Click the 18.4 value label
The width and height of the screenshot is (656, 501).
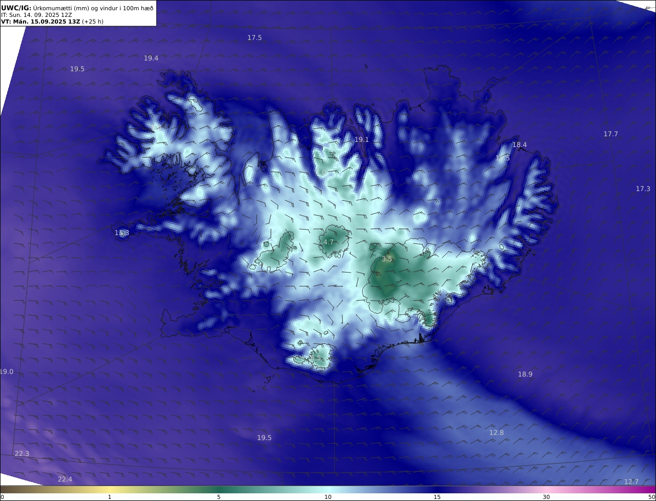(520, 145)
